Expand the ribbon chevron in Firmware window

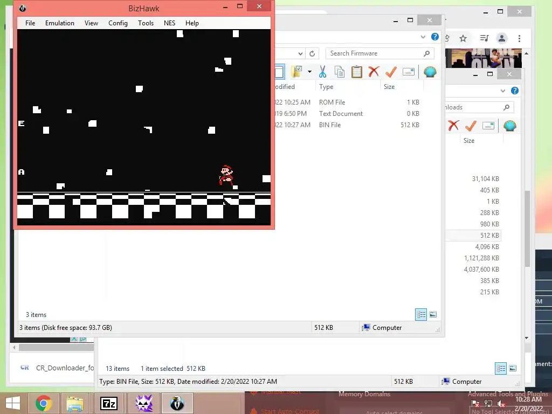(x=423, y=37)
